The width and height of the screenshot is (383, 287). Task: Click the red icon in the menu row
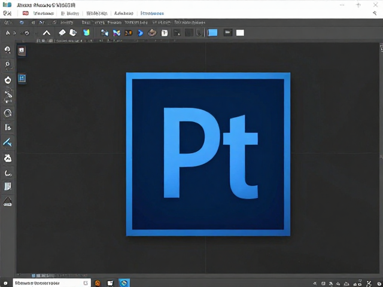[x=25, y=13]
